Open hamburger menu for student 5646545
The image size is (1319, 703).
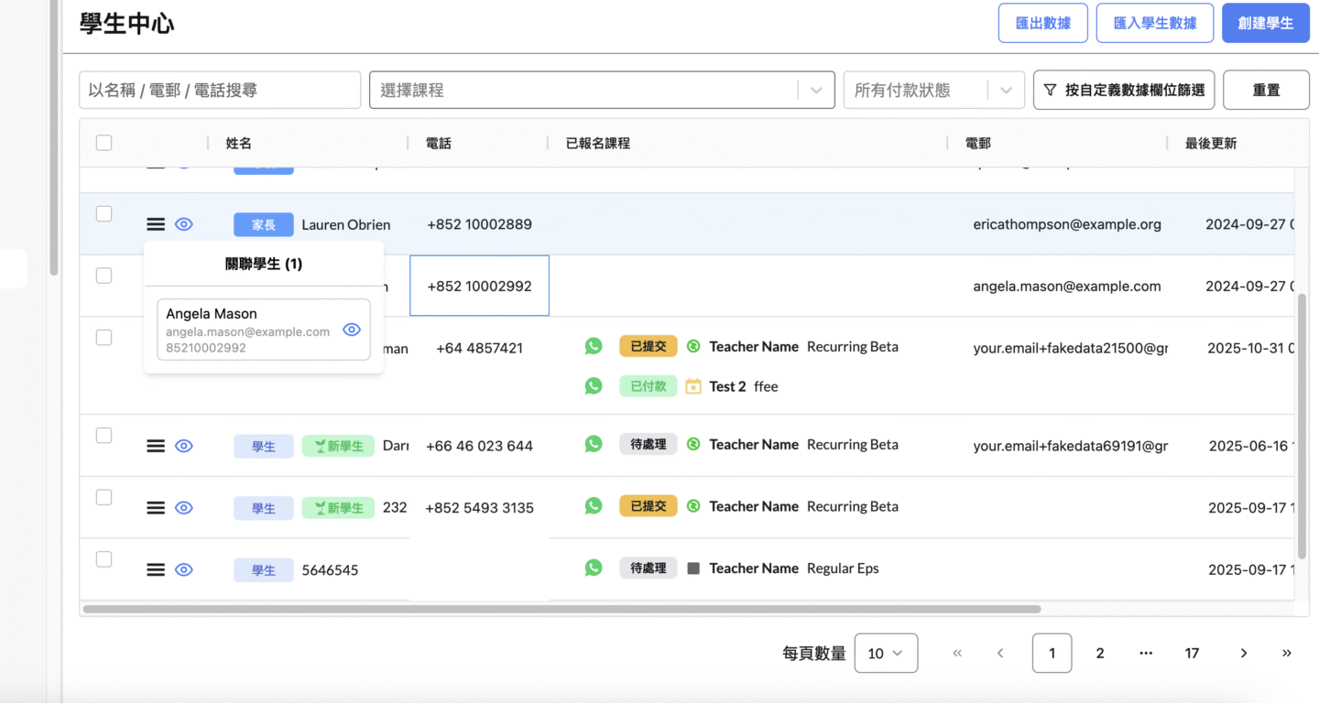point(156,569)
